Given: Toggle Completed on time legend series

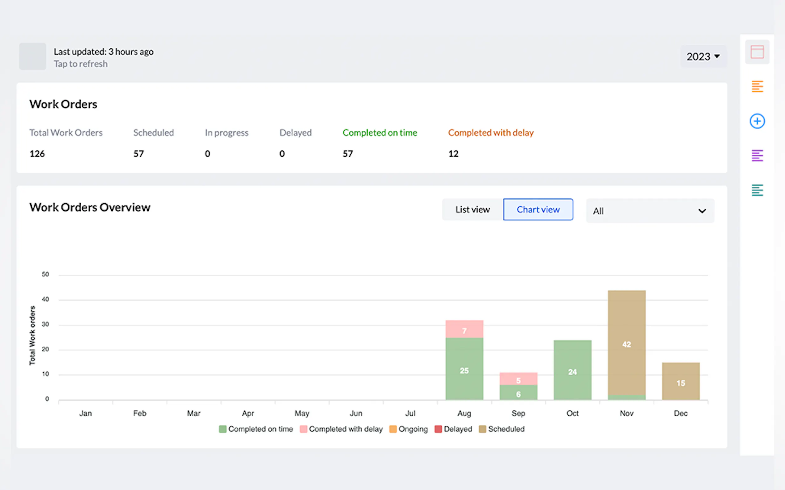Looking at the screenshot, I should [x=256, y=429].
